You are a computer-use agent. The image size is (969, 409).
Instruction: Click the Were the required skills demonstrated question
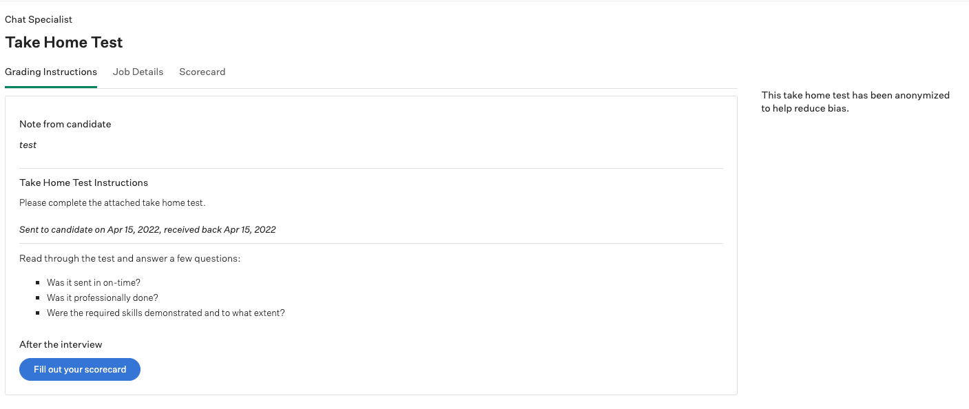(165, 313)
